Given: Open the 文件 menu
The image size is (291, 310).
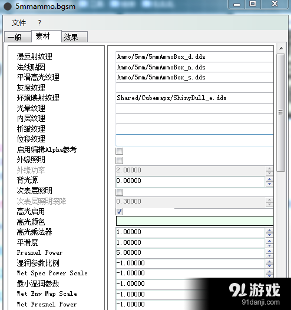Looking at the screenshot, I should [x=19, y=23].
